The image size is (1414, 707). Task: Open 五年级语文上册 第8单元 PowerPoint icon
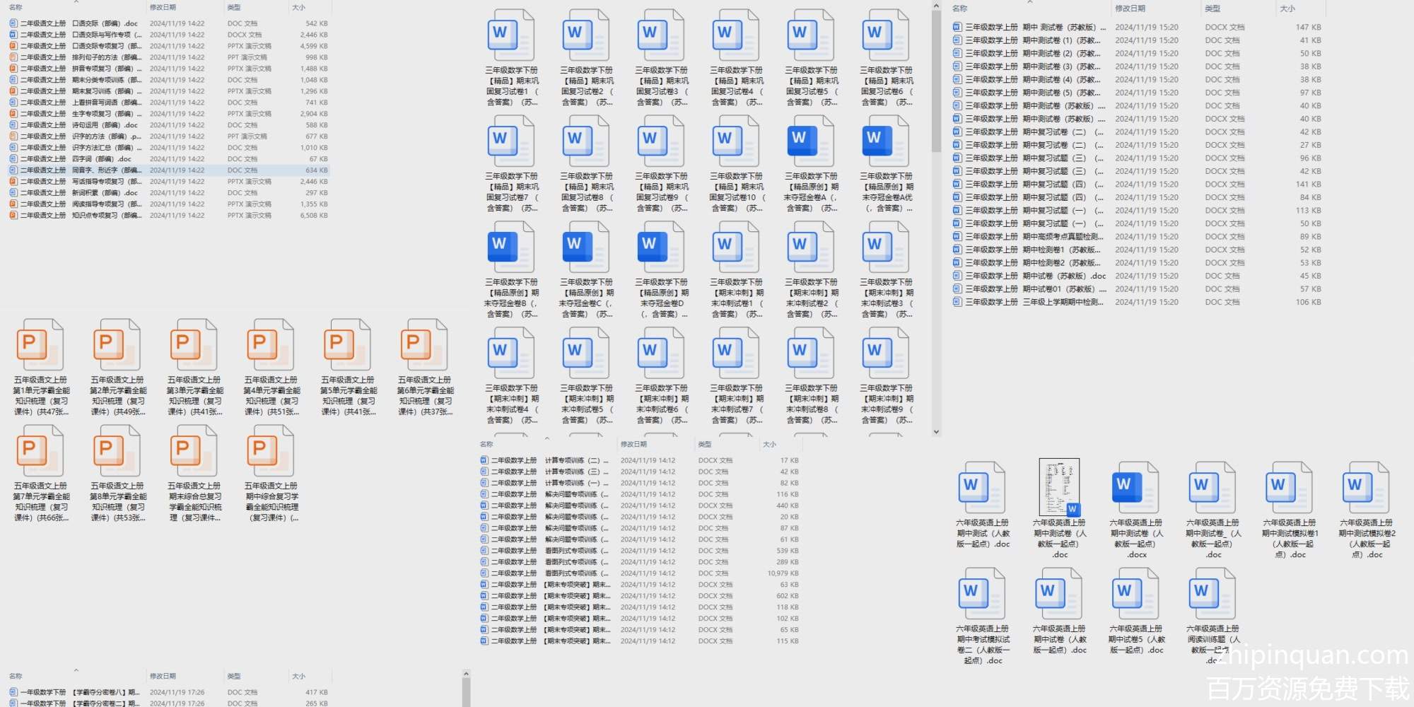click(x=117, y=451)
